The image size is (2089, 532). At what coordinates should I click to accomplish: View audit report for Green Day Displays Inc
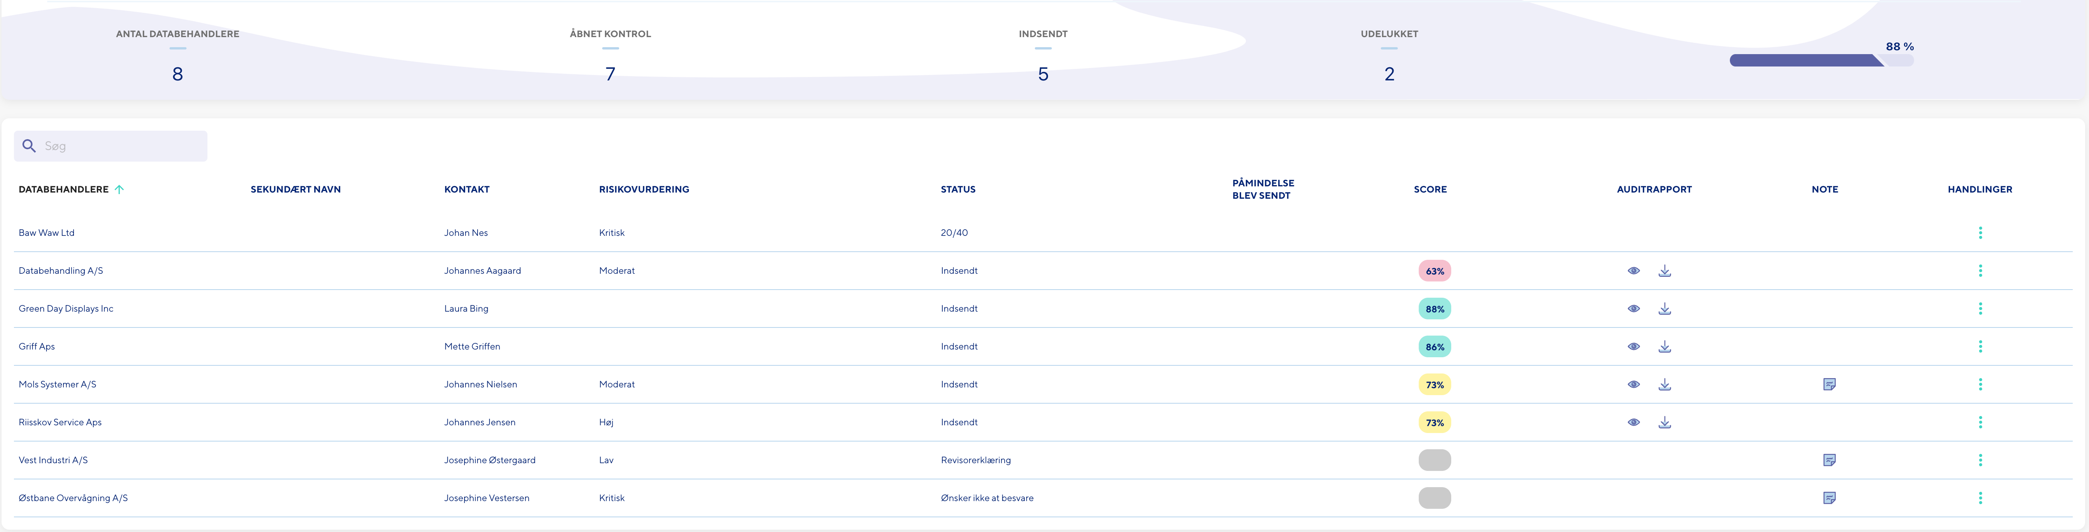pos(1633,309)
